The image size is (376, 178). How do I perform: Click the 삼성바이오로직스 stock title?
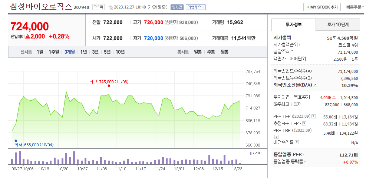point(41,6)
